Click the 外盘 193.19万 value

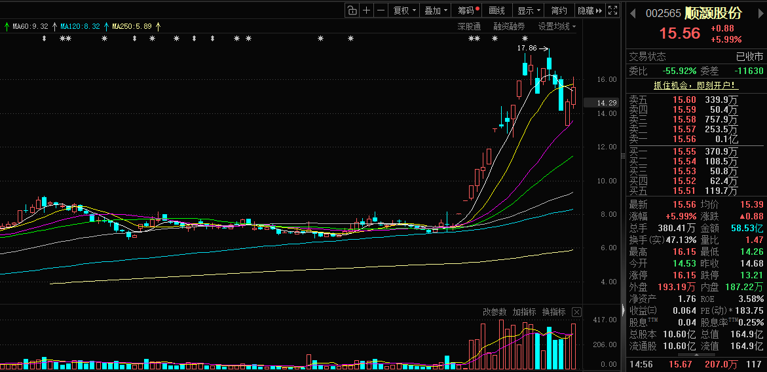(677, 287)
